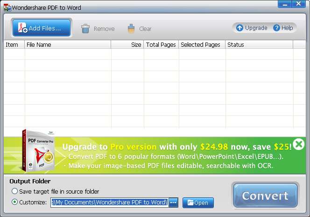This screenshot has width=310, height=217.
Task: Click the Status column header
Action: click(259, 44)
